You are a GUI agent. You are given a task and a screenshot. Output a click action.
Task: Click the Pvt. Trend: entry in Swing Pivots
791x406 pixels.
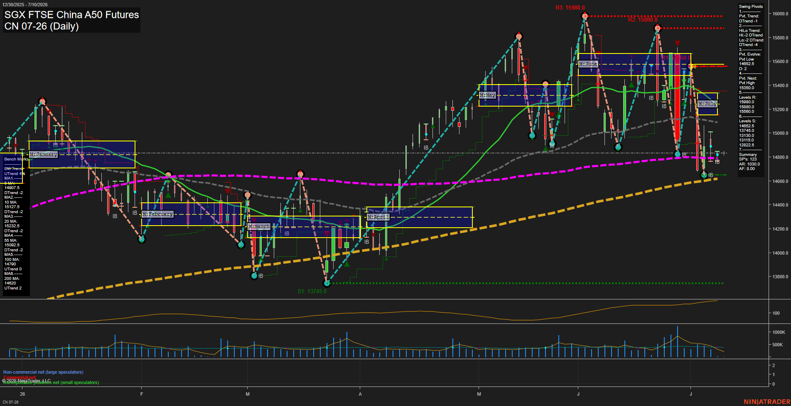click(749, 16)
